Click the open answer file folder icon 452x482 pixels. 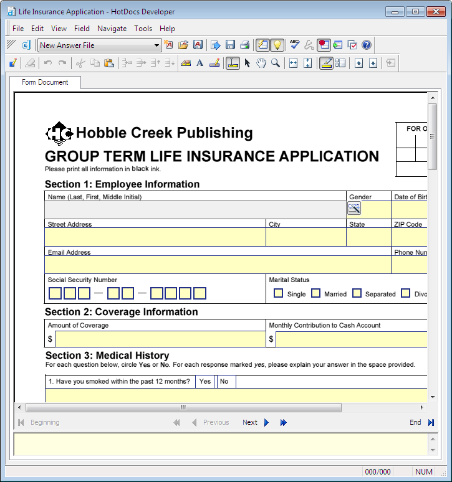pos(183,45)
